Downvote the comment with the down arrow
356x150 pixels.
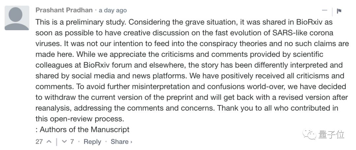pyautogui.click(x=64, y=142)
